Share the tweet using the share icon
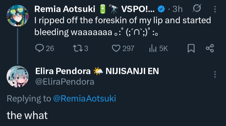Image resolution: width=226 pixels, height=126 pixels. pyautogui.click(x=209, y=48)
